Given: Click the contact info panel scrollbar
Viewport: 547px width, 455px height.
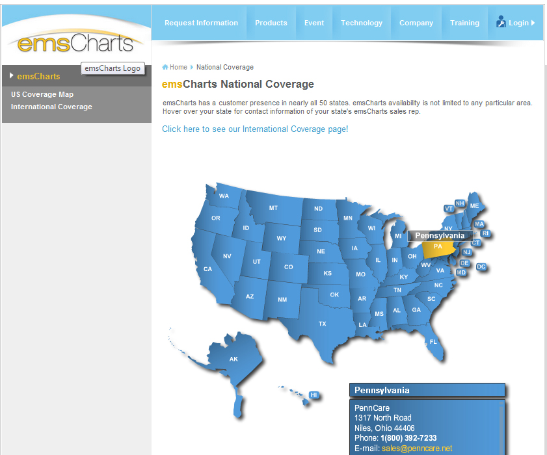Looking at the screenshot, I should pyautogui.click(x=501, y=428).
